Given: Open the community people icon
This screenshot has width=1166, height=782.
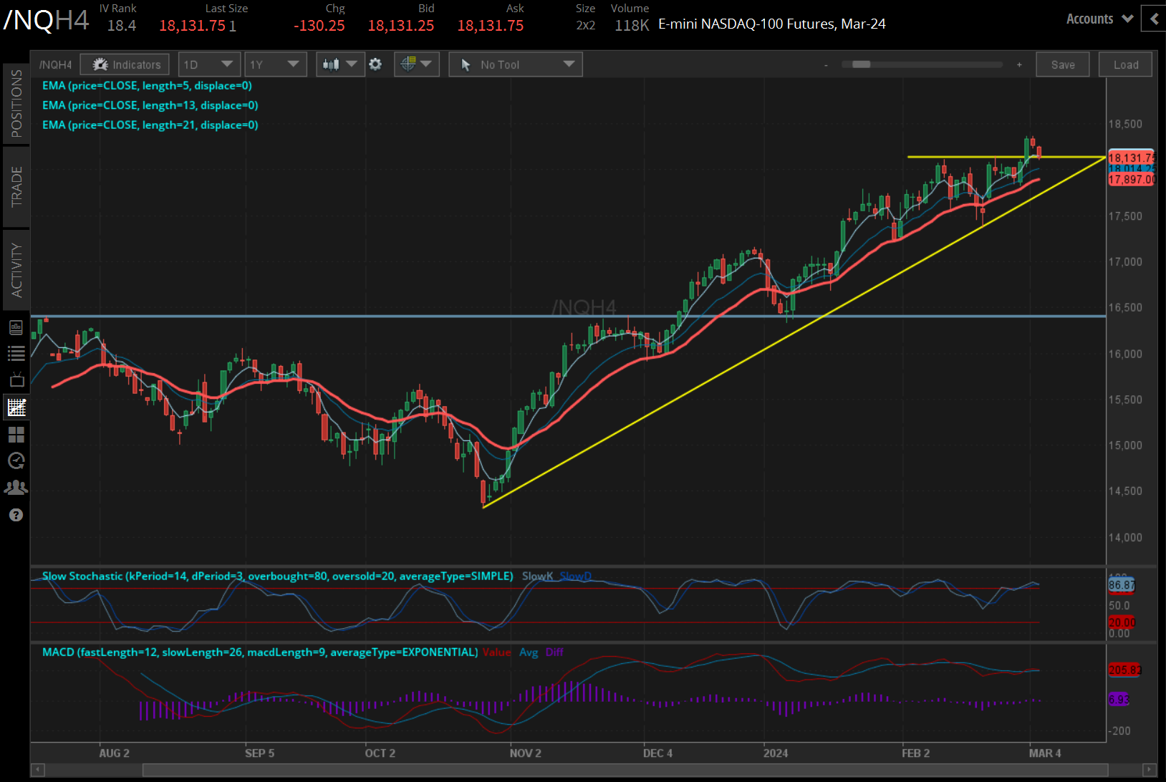Looking at the screenshot, I should coord(16,488).
